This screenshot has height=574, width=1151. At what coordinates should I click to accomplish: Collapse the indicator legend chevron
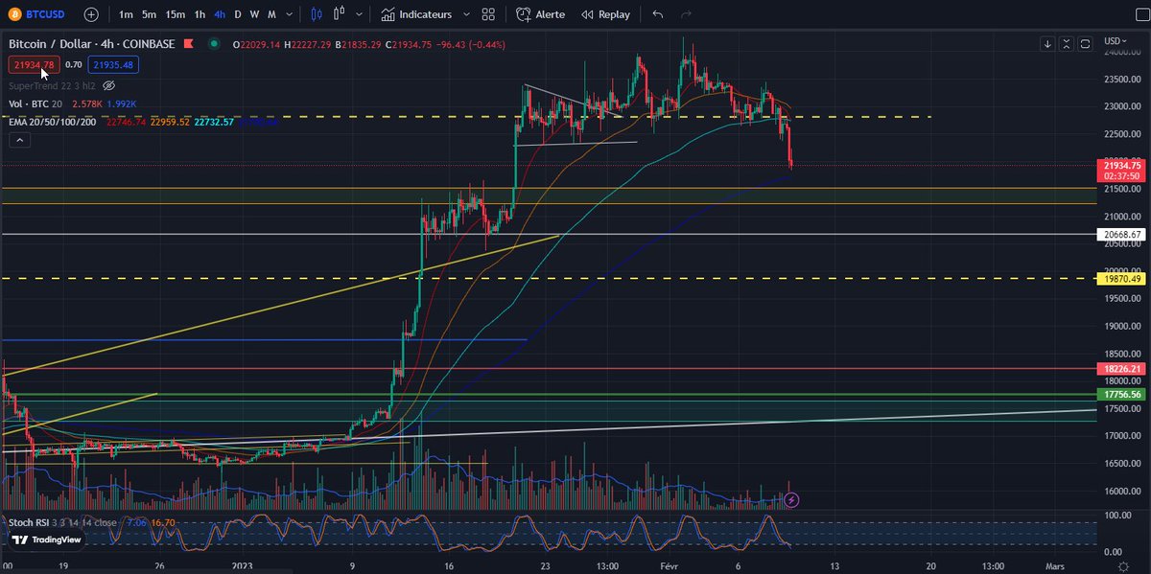pos(20,140)
